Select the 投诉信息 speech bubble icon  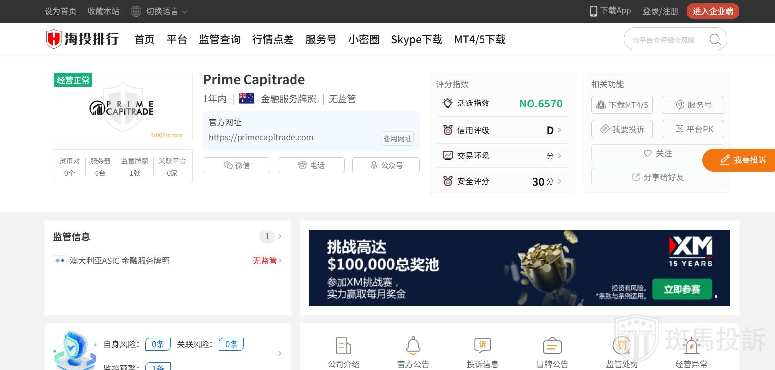tap(483, 345)
